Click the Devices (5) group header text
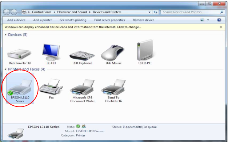228x143 pixels. coord(18,35)
